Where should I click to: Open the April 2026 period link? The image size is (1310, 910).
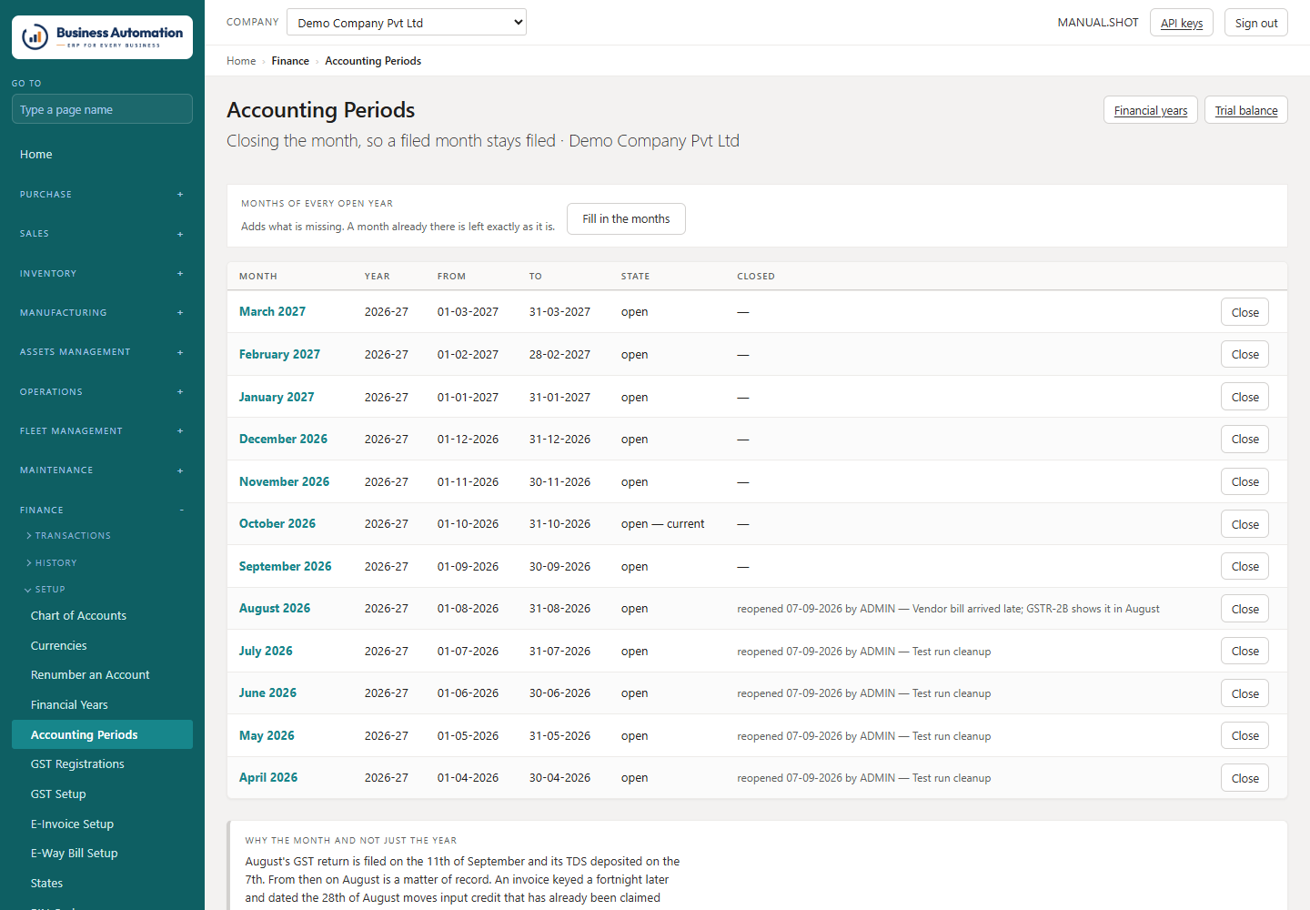click(x=268, y=778)
